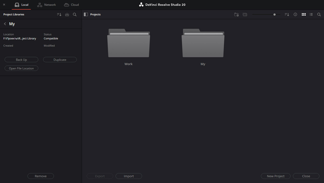The width and height of the screenshot is (324, 183).
Task: Click the New Project button
Action: (x=276, y=176)
